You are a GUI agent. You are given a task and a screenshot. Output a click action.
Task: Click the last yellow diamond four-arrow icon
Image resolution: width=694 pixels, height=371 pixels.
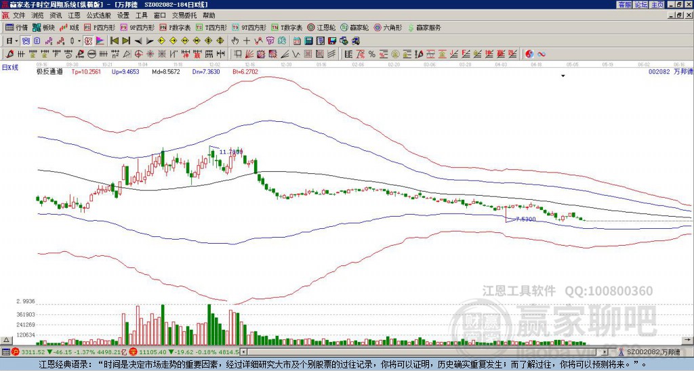[220, 41]
